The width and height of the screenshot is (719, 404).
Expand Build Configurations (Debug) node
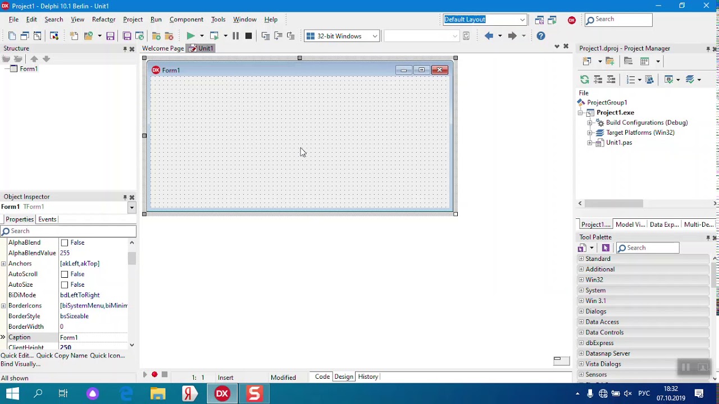[590, 123]
